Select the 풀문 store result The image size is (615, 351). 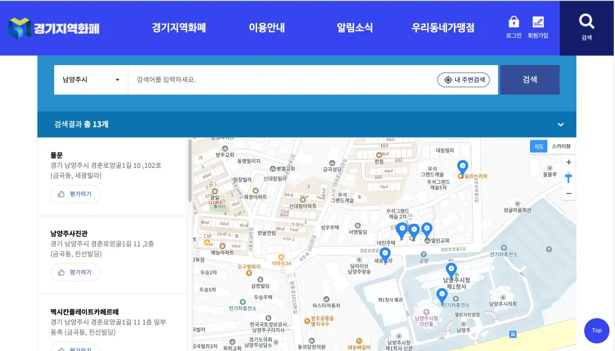57,155
